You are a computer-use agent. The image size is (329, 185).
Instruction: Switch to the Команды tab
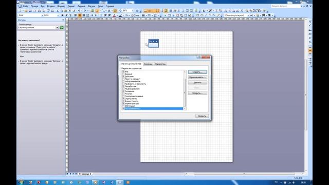click(149, 64)
